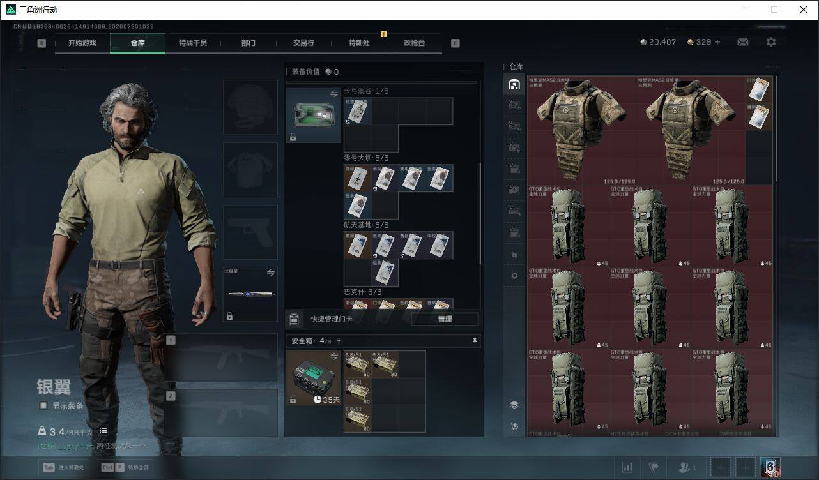Click the first empty squad plus slot
The height and width of the screenshot is (480, 819).
tap(721, 467)
